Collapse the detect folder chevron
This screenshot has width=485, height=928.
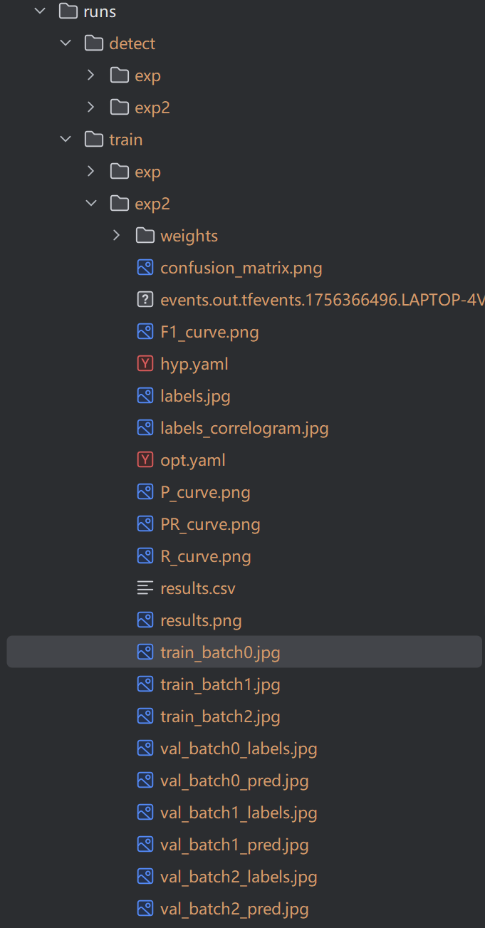point(66,43)
